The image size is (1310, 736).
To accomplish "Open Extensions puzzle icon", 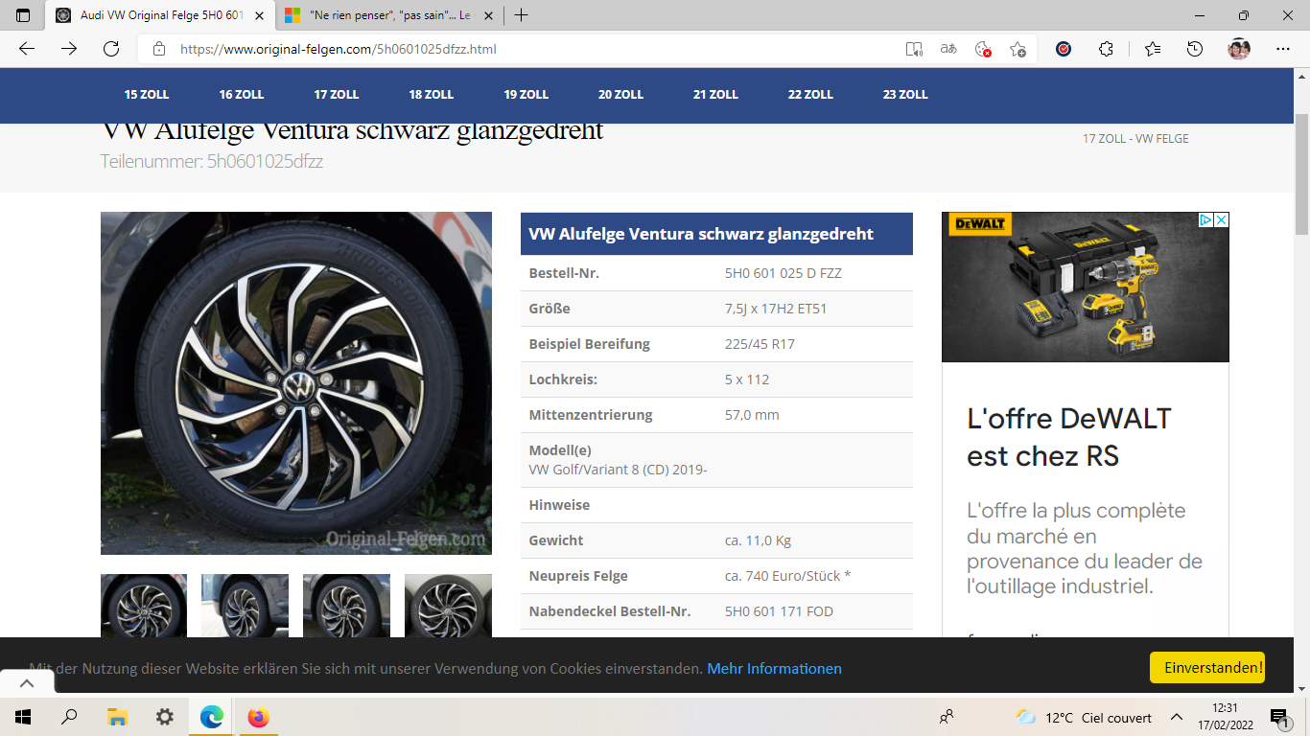I will [x=1106, y=49].
